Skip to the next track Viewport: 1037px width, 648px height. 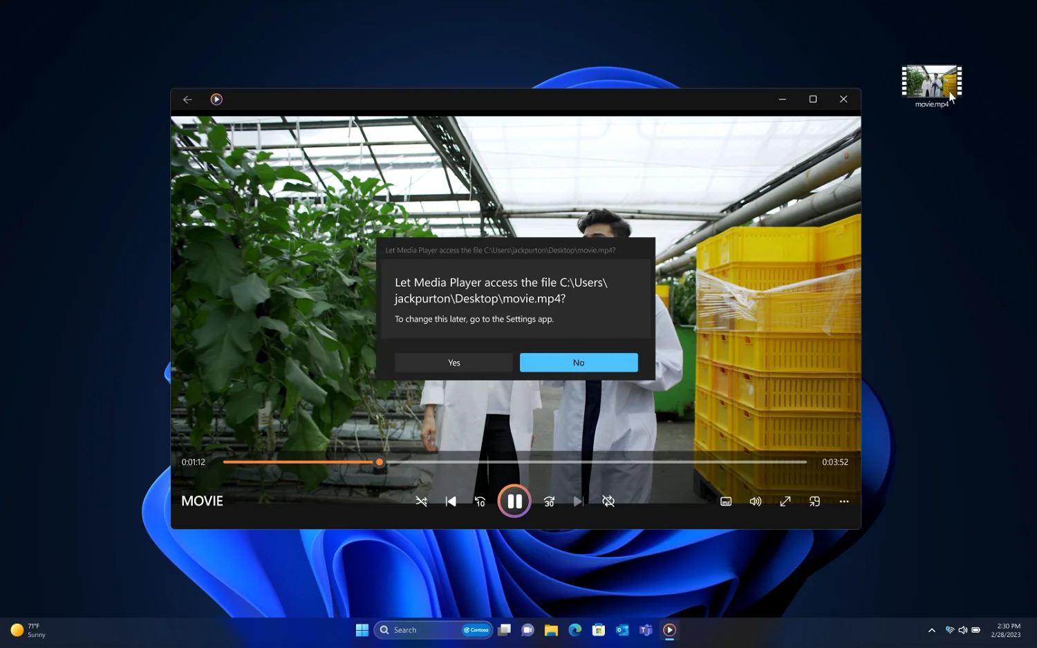(579, 502)
